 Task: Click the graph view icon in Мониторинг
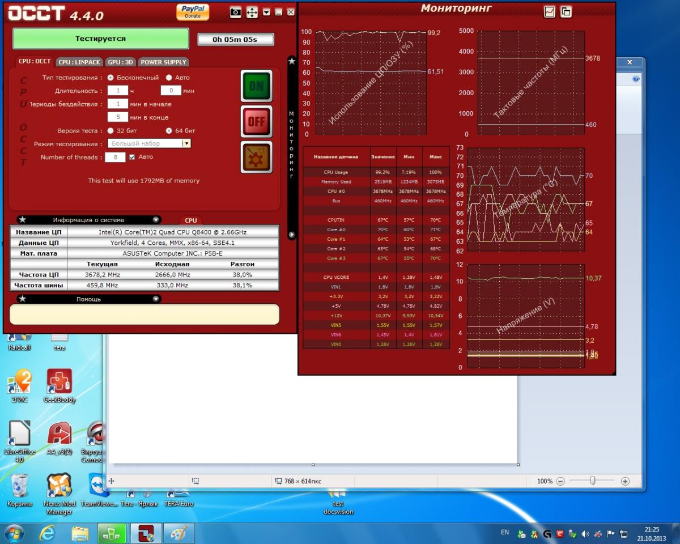point(549,11)
